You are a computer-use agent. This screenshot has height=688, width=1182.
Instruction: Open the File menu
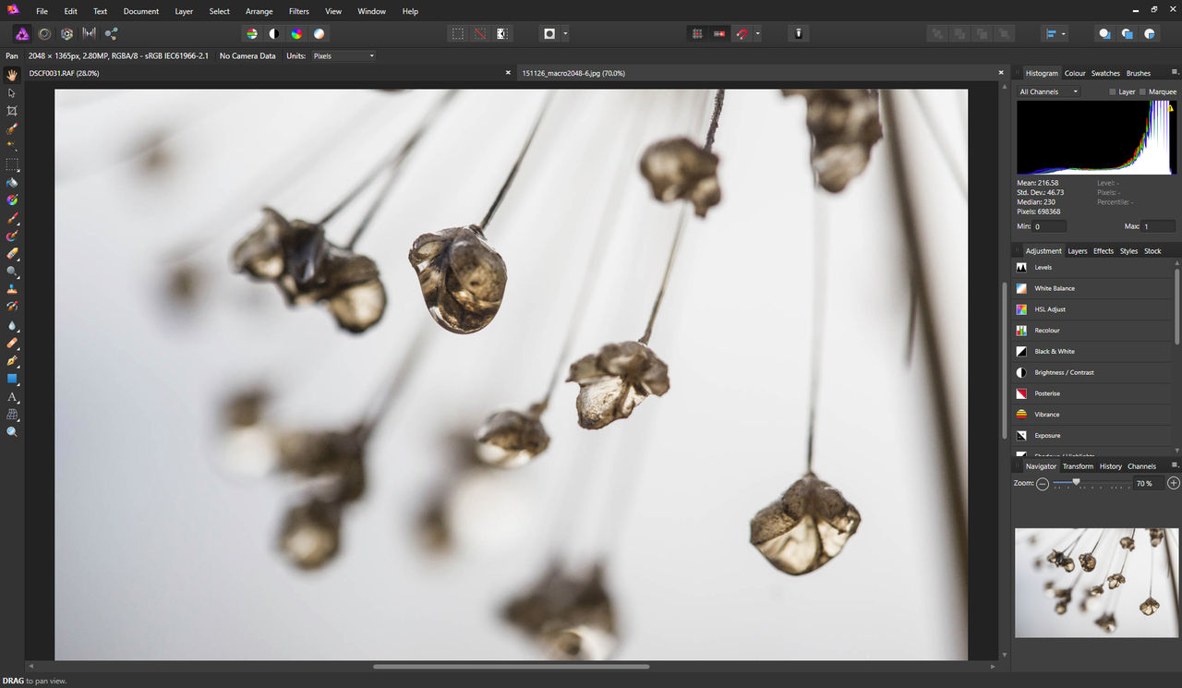(42, 11)
